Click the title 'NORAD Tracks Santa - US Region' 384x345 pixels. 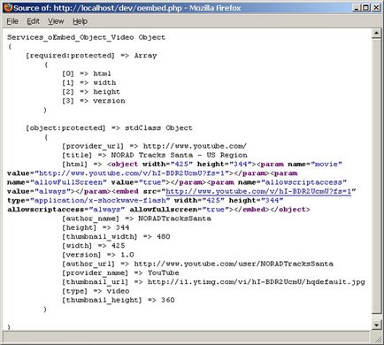click(179, 155)
